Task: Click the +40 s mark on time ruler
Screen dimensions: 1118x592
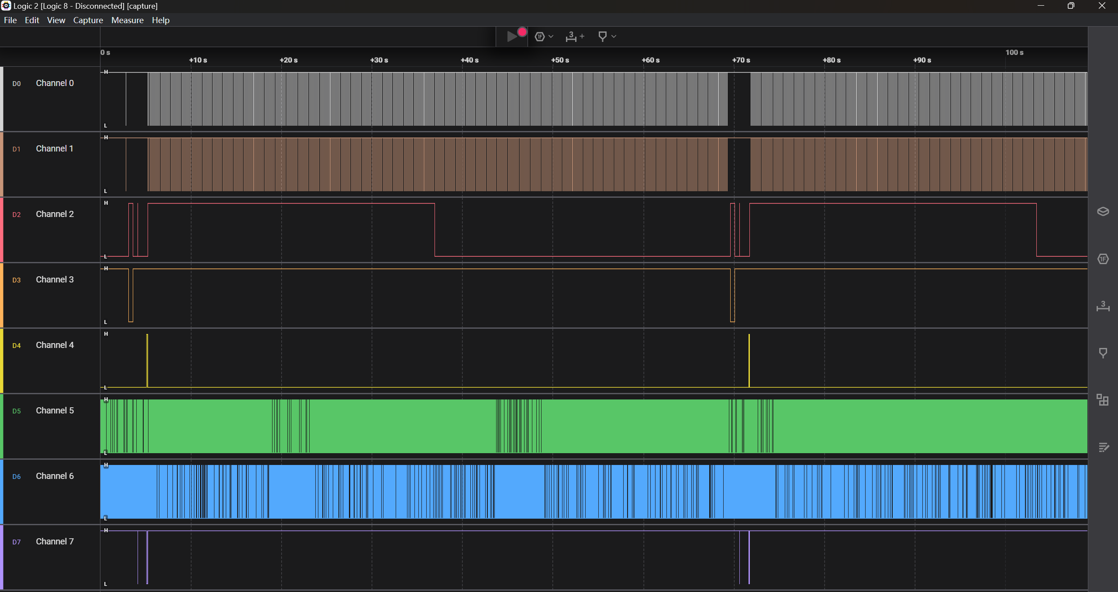Action: 469,60
